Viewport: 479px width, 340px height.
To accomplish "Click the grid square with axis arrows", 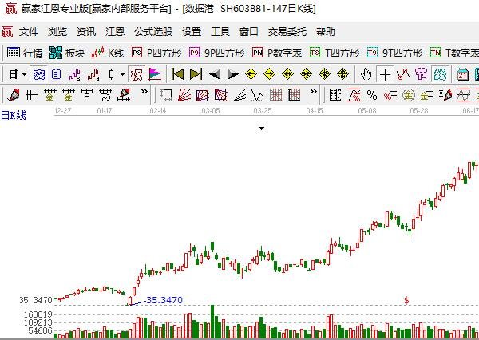I will [294, 95].
